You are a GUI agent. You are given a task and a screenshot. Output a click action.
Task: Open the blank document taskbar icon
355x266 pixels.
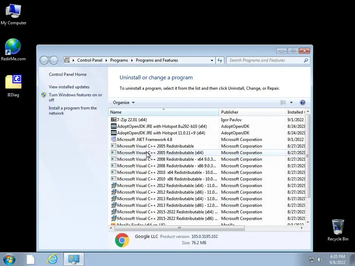pos(31,259)
